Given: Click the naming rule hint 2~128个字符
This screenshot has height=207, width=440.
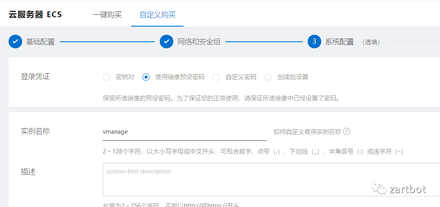Looking at the screenshot, I should [x=253, y=151].
